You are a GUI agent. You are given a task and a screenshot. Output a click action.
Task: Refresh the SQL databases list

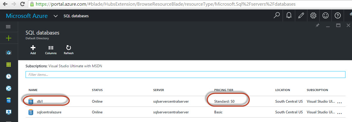coord(68,49)
